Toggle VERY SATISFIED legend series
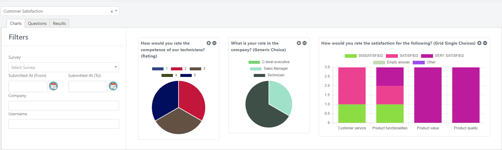 (x=442, y=56)
